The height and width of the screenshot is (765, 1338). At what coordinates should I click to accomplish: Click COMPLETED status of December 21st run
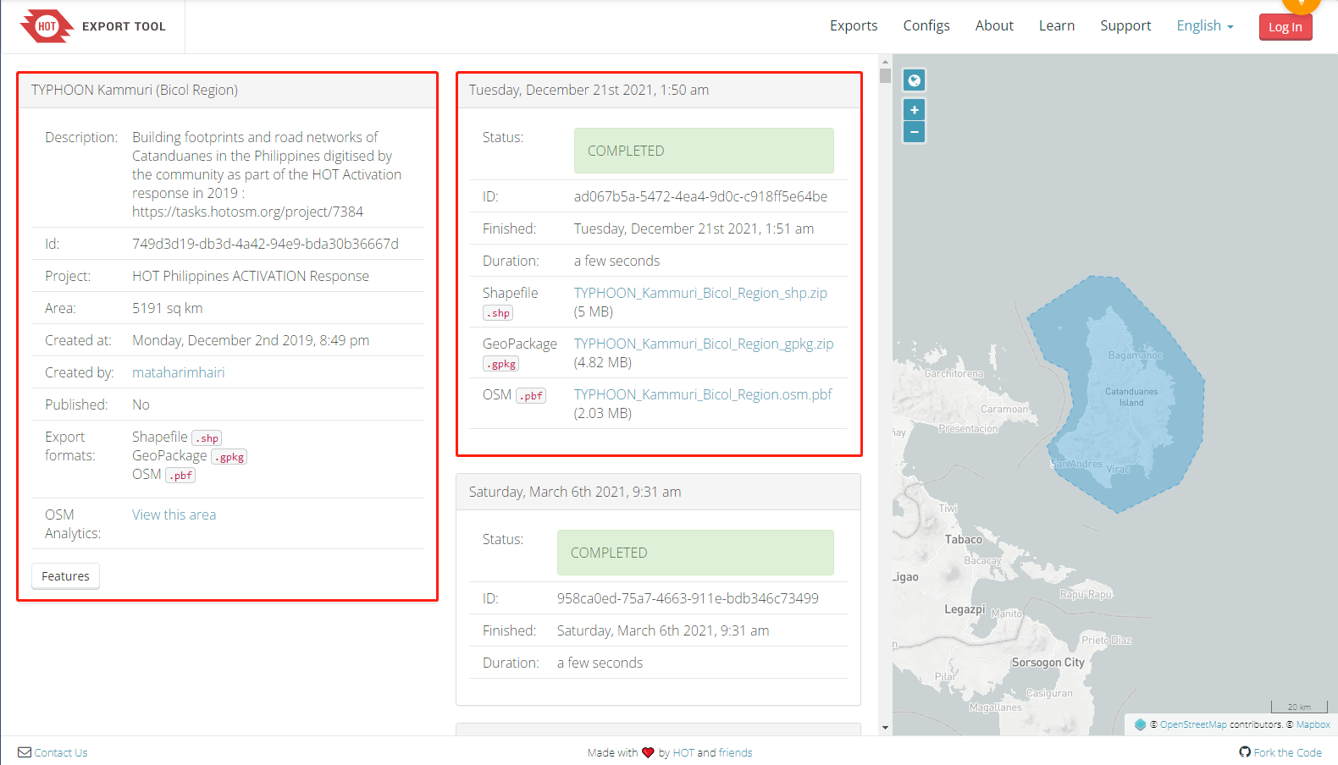coord(704,151)
